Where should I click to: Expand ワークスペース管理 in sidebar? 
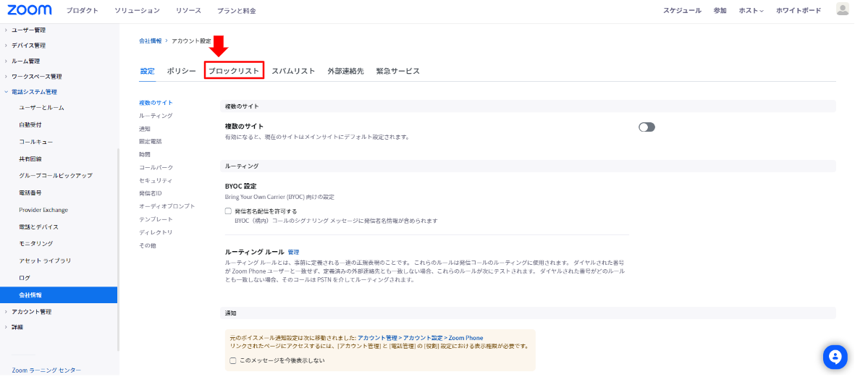(36, 76)
